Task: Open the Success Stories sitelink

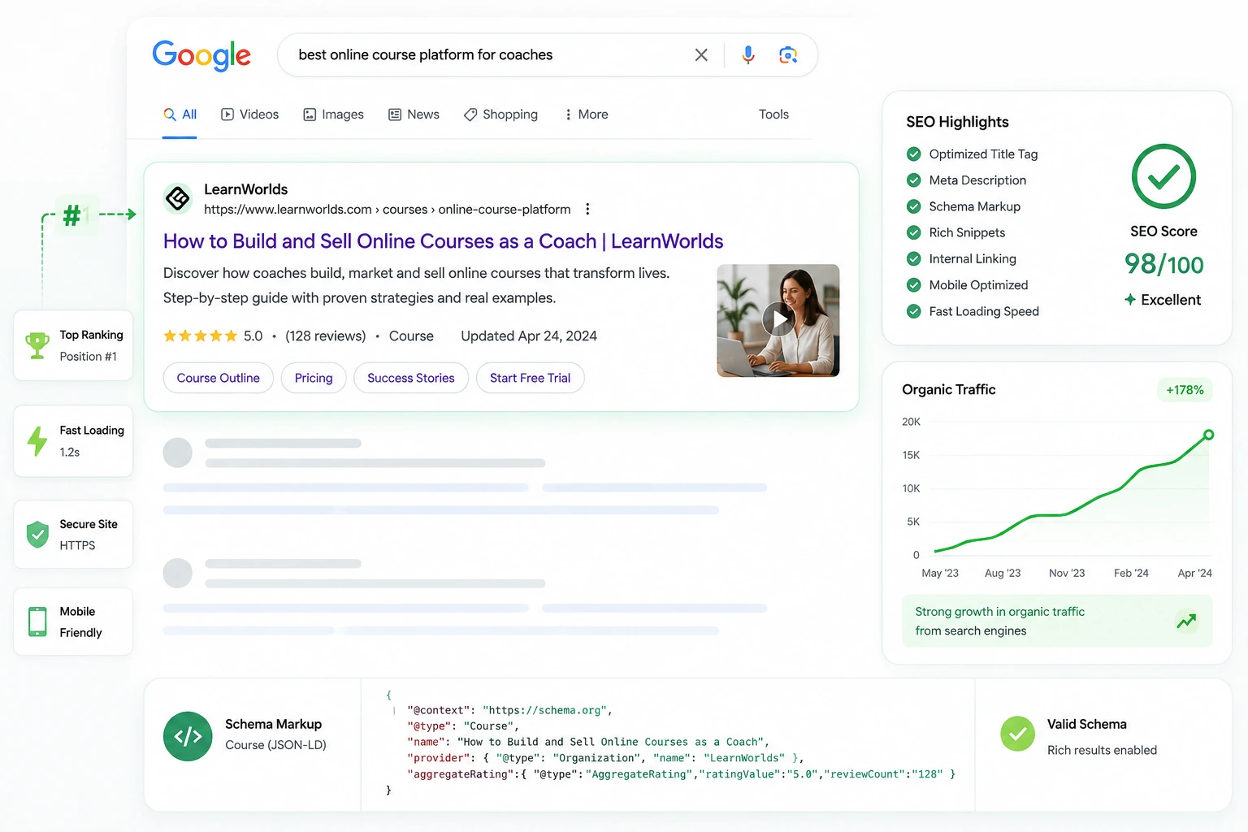Action: tap(411, 378)
